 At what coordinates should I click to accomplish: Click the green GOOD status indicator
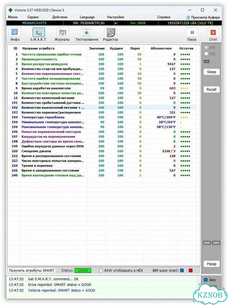[x=83, y=270]
